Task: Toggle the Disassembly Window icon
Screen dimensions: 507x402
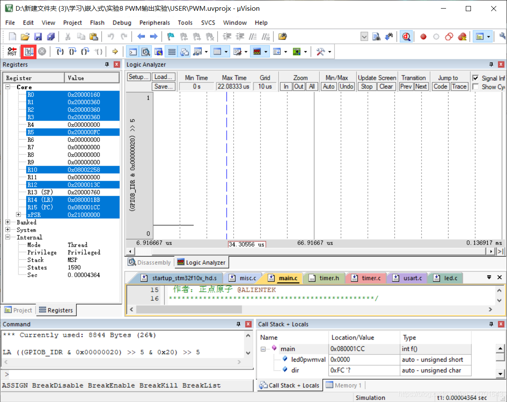Action: [146, 52]
